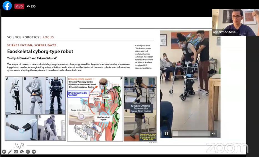
Task: Click figure panel B lumbar support image
Action: point(34,95)
